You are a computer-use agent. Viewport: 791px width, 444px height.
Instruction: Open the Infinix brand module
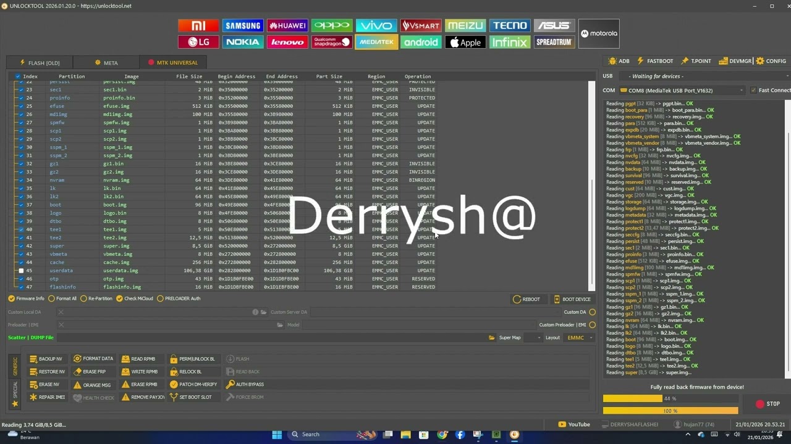point(510,42)
